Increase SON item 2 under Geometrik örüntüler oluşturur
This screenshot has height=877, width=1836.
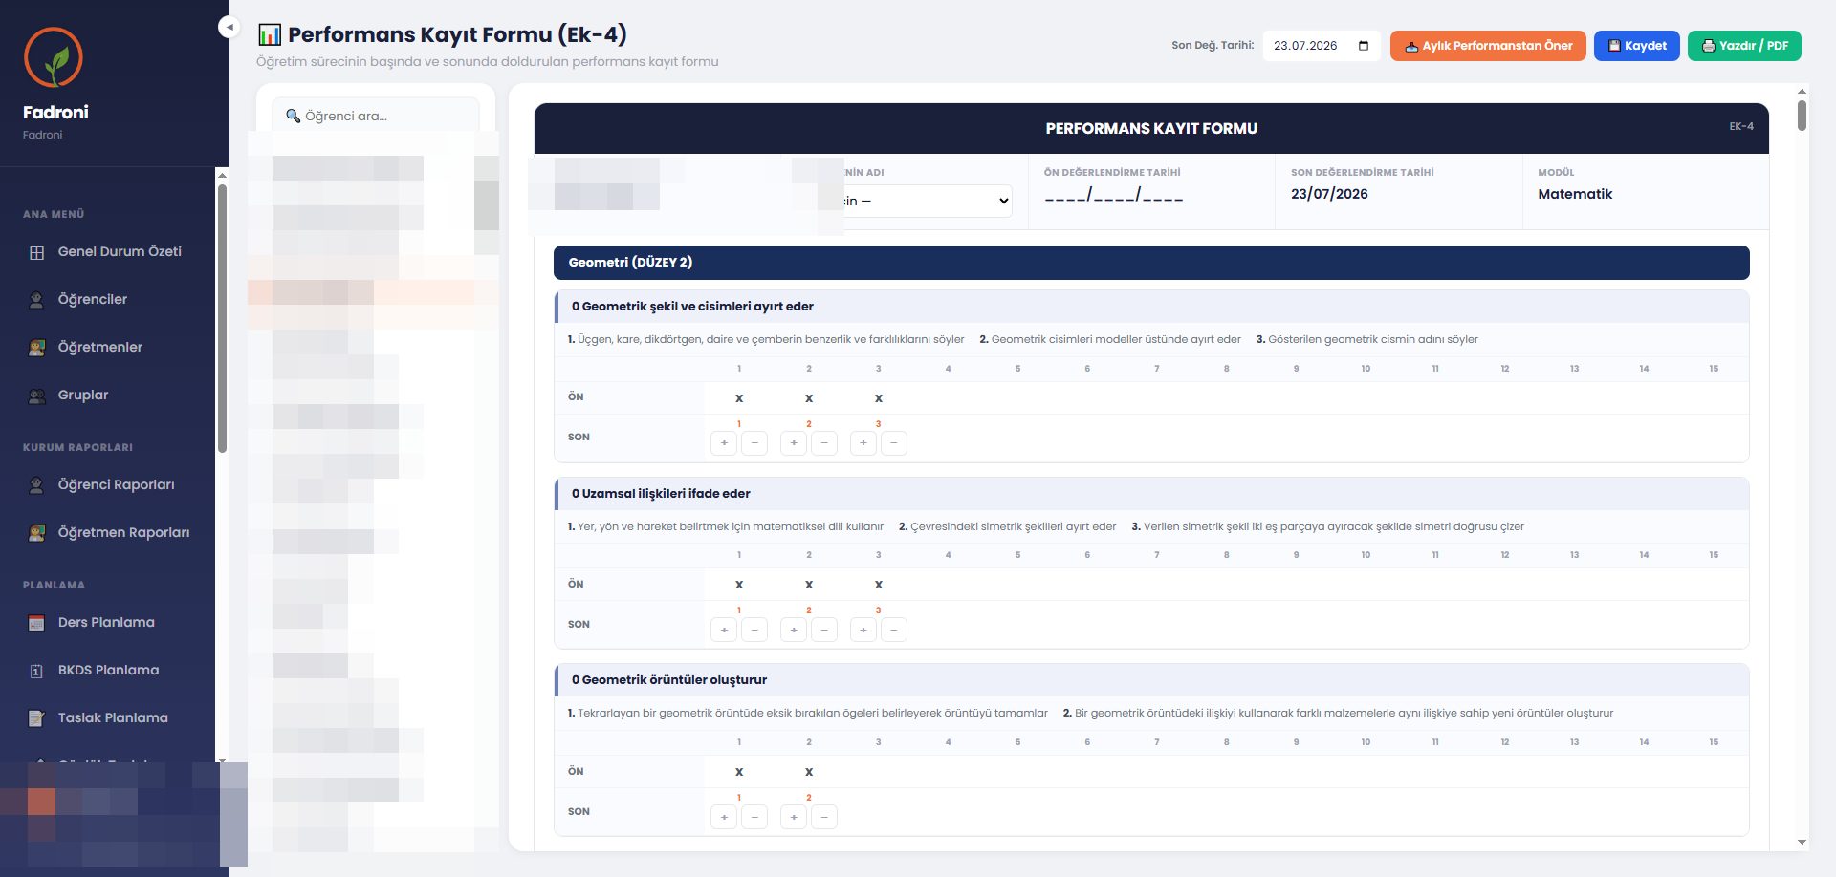click(x=794, y=817)
